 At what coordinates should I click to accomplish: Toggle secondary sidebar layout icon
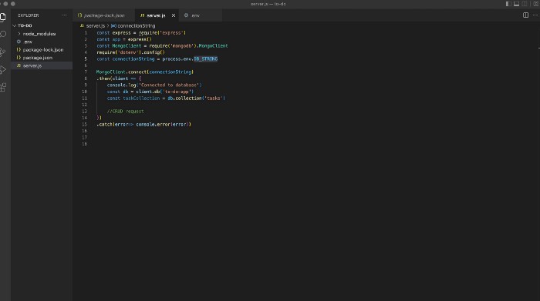[525, 4]
